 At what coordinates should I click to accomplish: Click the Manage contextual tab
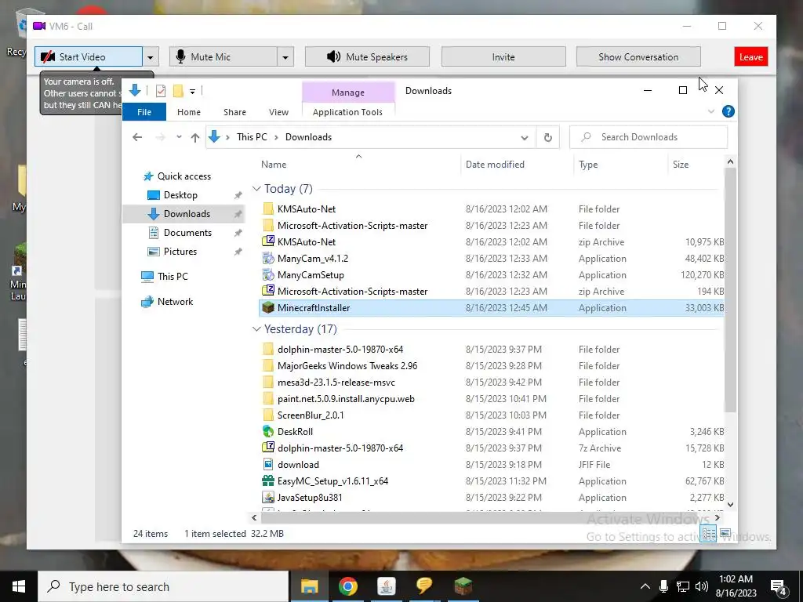[x=348, y=92]
